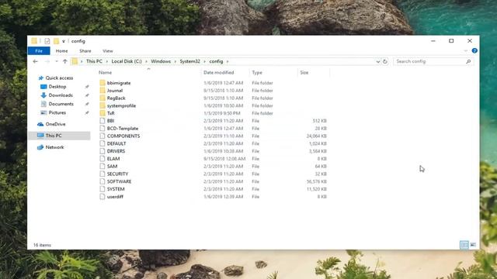Select the SECURITY file name
The height and width of the screenshot is (279, 497).
117,174
